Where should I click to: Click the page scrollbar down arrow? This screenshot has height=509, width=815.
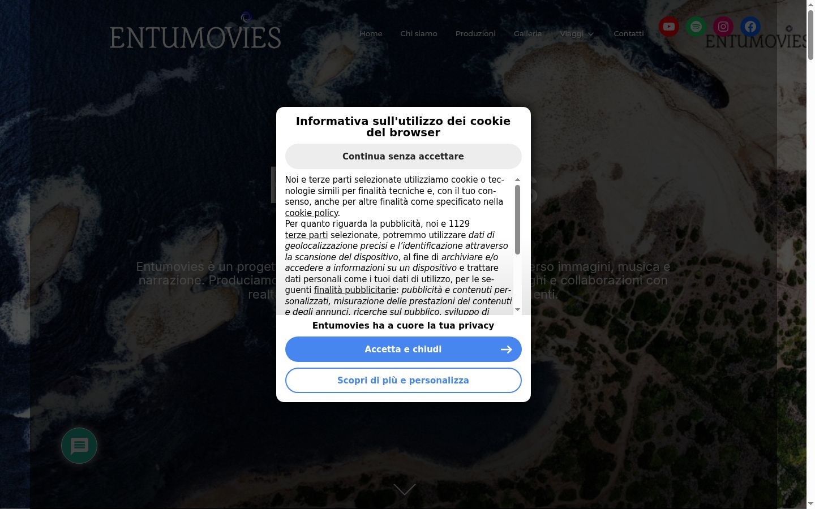810,504
